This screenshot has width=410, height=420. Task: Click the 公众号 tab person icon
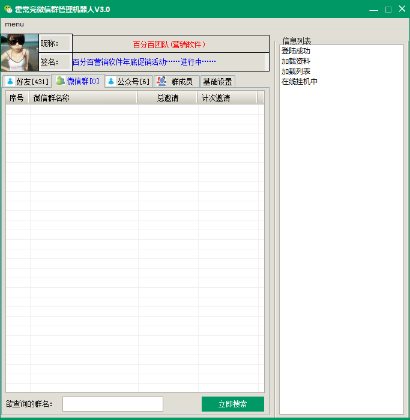[111, 81]
